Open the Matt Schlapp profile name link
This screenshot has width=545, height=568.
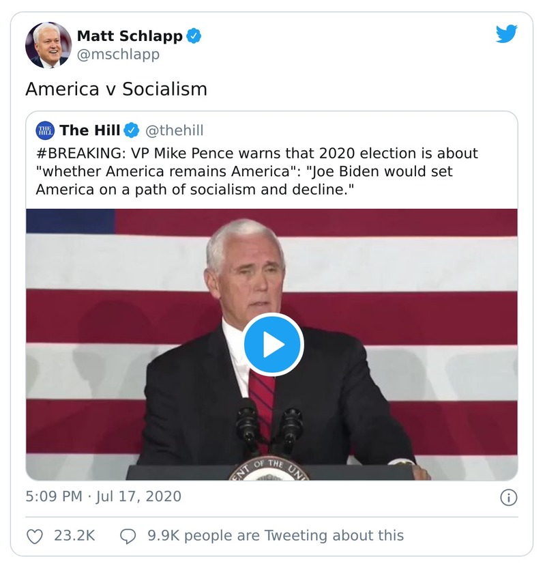point(130,35)
